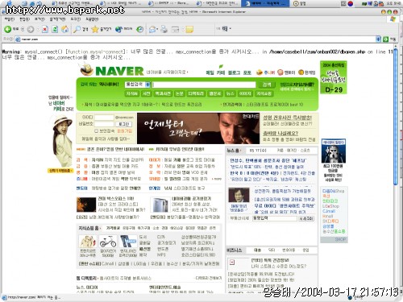The width and height of the screenshot is (403, 302).
Task: Open History clock icon
Action: point(139,29)
